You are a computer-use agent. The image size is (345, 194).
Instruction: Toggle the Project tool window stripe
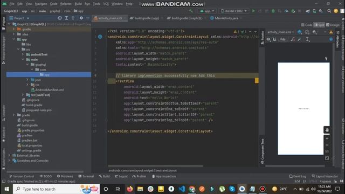4,24
